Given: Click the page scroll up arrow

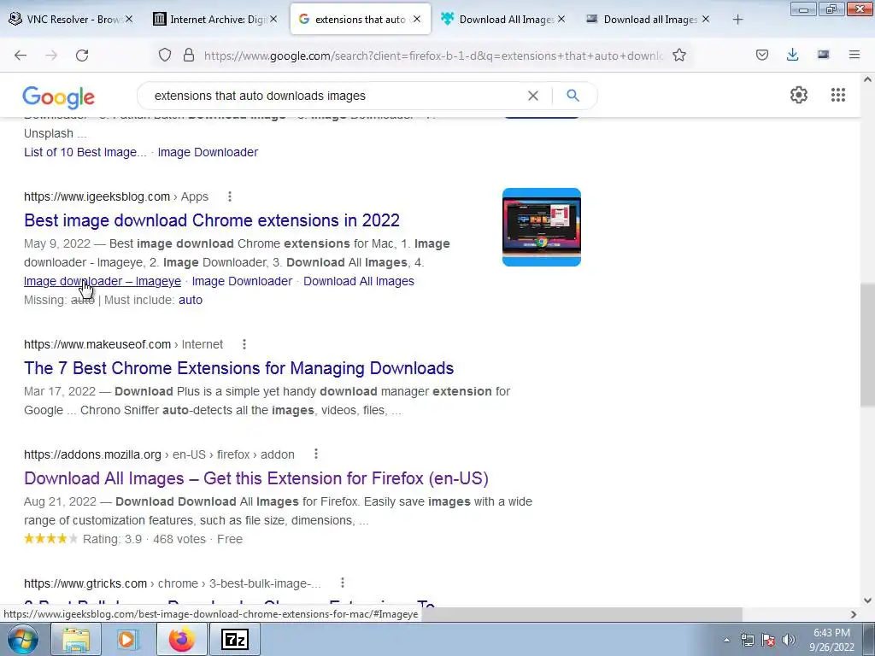Looking at the screenshot, I should [x=867, y=79].
